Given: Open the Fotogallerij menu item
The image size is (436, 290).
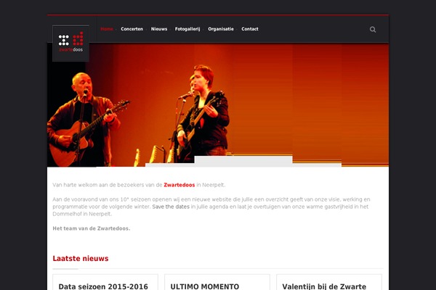Looking at the screenshot, I should pyautogui.click(x=187, y=29).
